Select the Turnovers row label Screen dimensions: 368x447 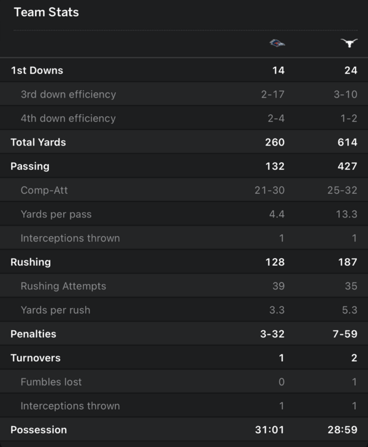(35, 358)
